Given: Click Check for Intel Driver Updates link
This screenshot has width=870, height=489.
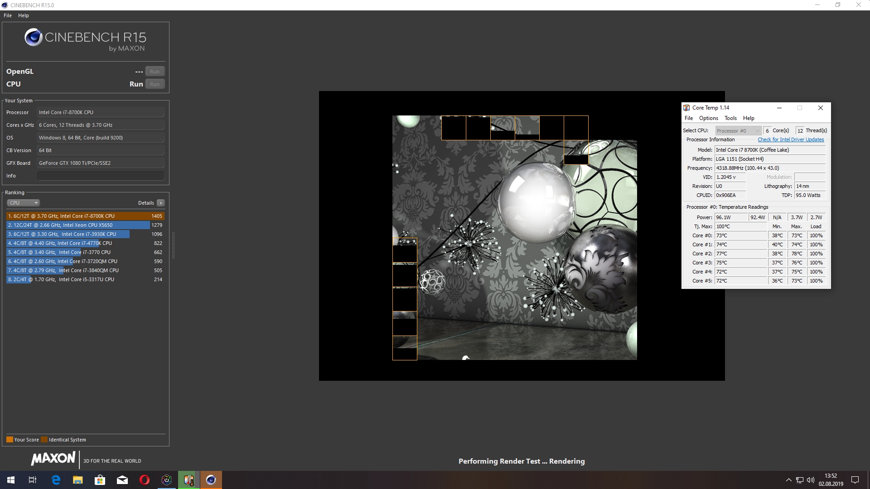Looking at the screenshot, I should coord(791,139).
